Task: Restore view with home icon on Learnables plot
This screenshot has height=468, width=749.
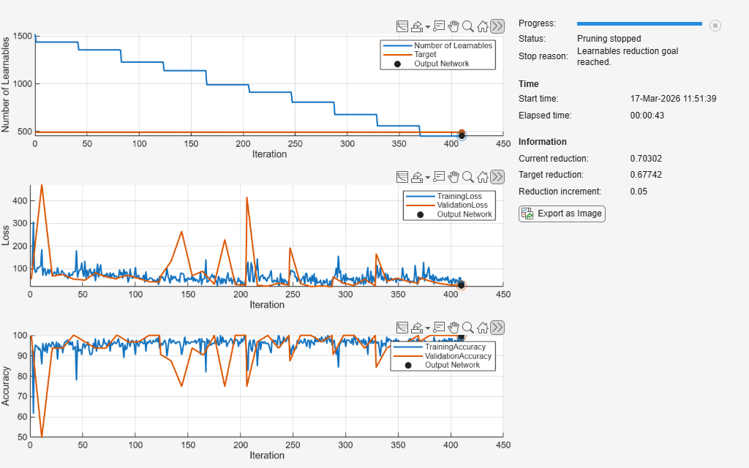Action: pyautogui.click(x=483, y=26)
